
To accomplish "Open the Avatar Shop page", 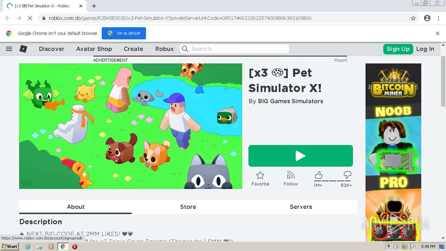I will click(x=94, y=49).
